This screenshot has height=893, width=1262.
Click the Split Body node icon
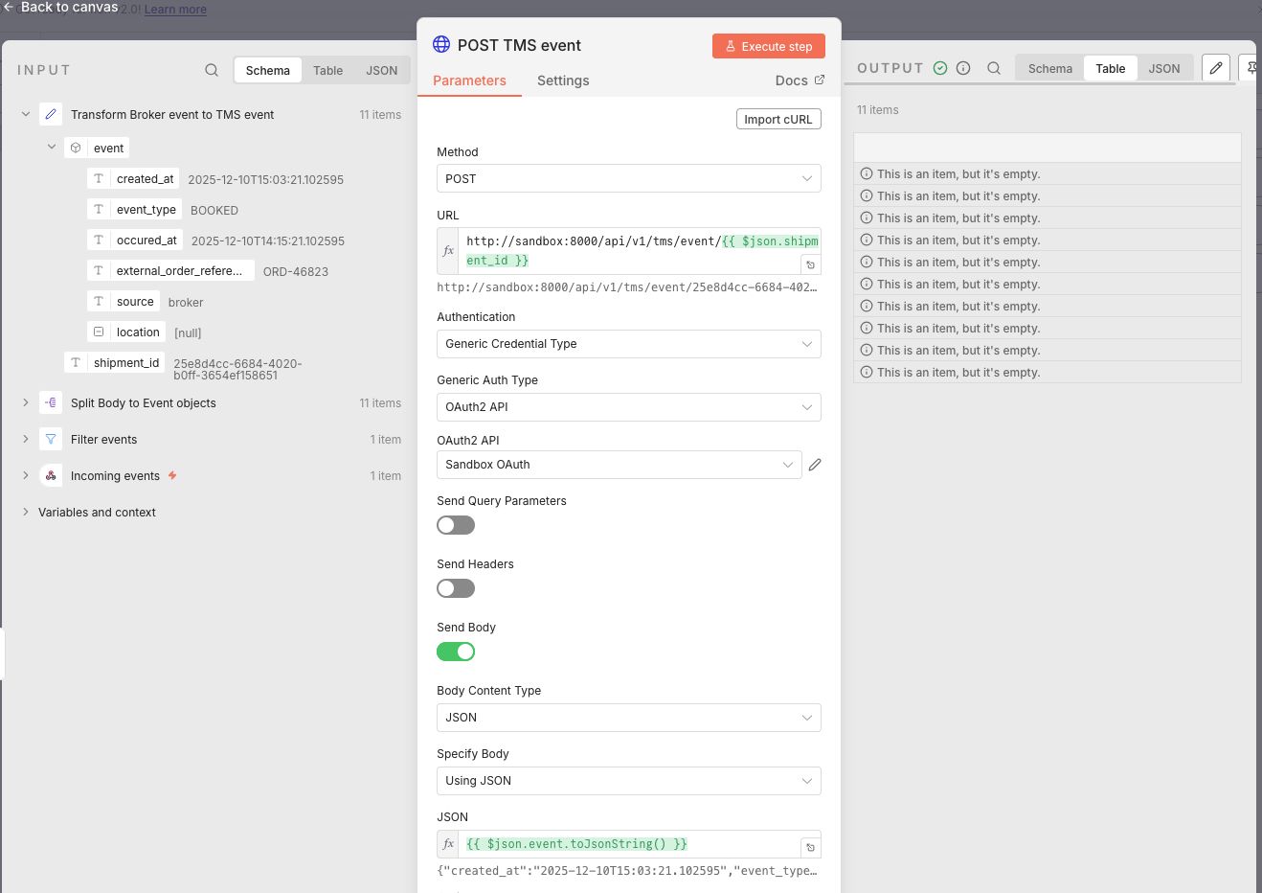point(51,403)
